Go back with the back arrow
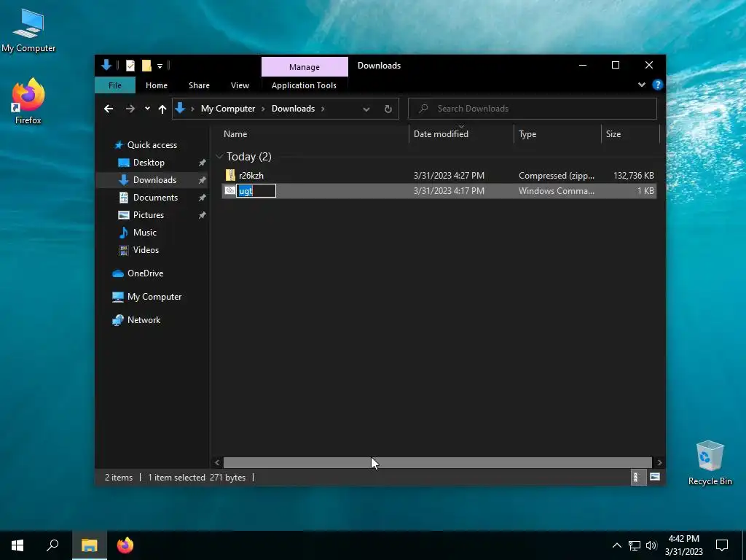 coord(109,109)
